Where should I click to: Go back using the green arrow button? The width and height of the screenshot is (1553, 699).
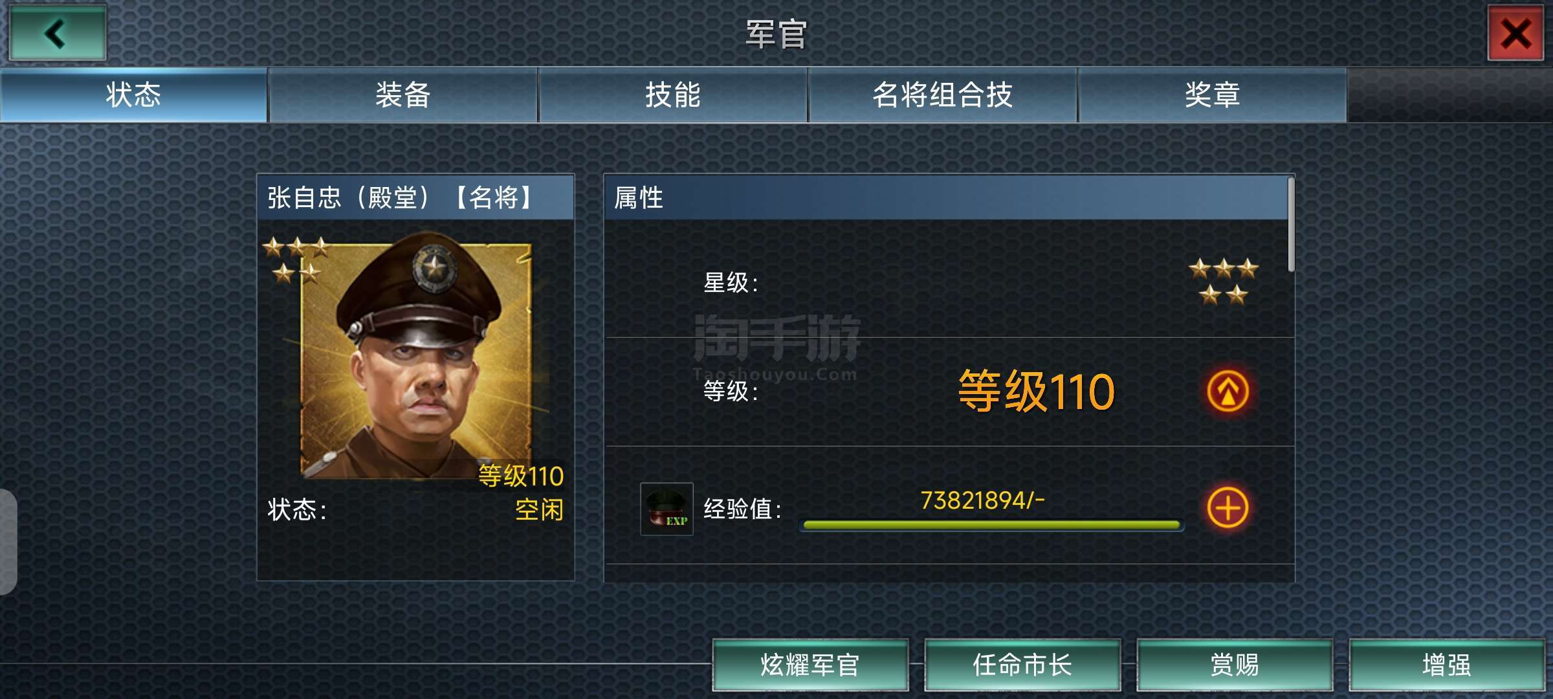(58, 33)
